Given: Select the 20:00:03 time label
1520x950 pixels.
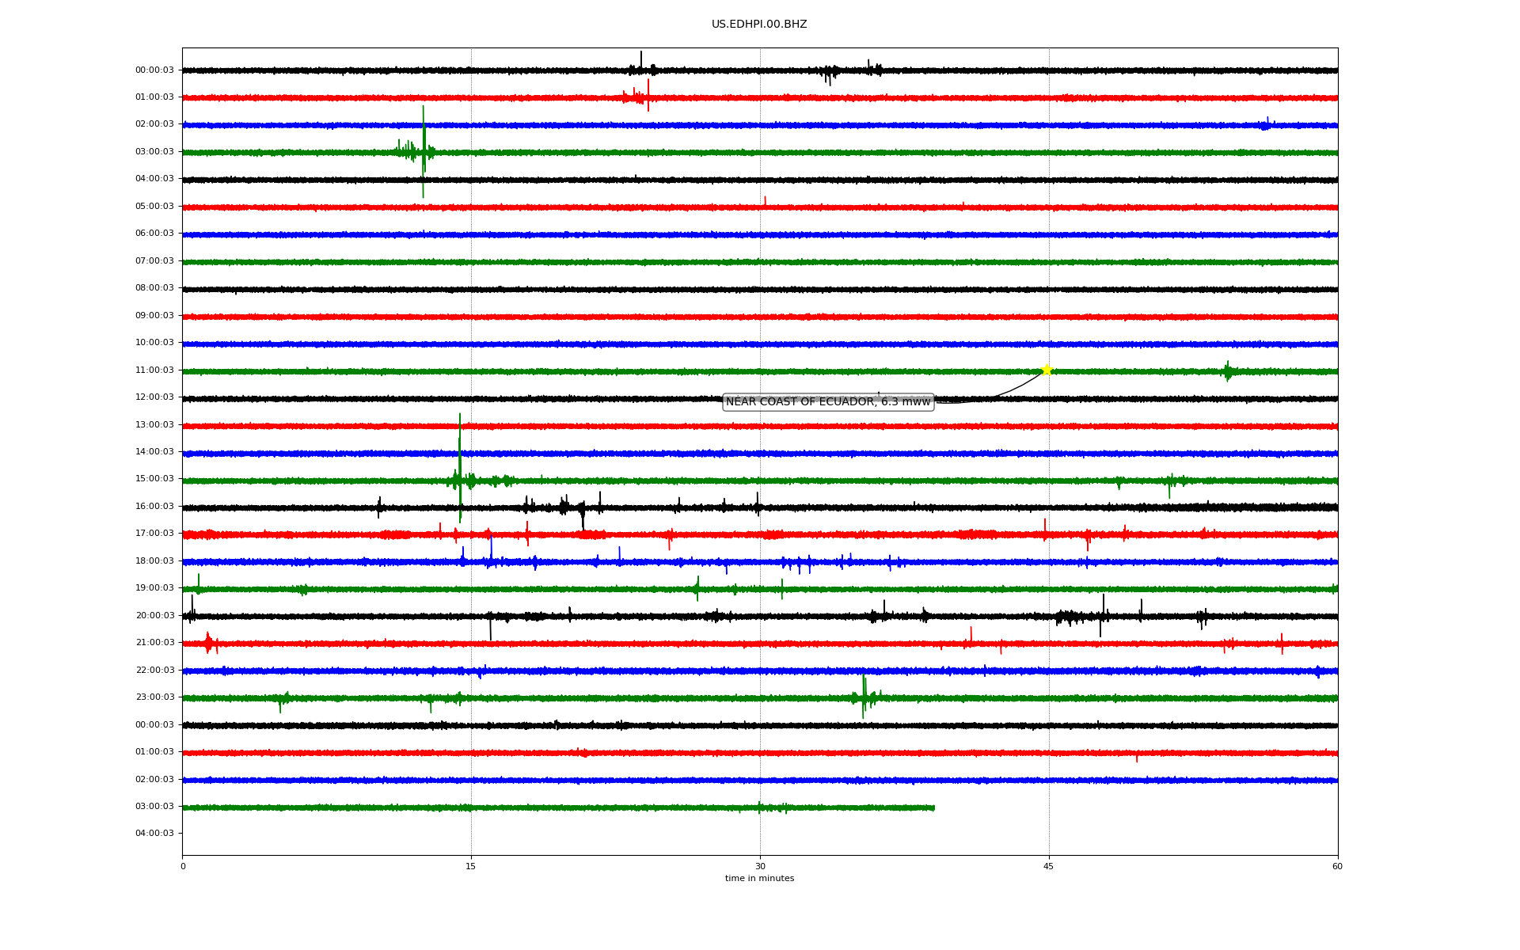Looking at the screenshot, I should [x=154, y=616].
